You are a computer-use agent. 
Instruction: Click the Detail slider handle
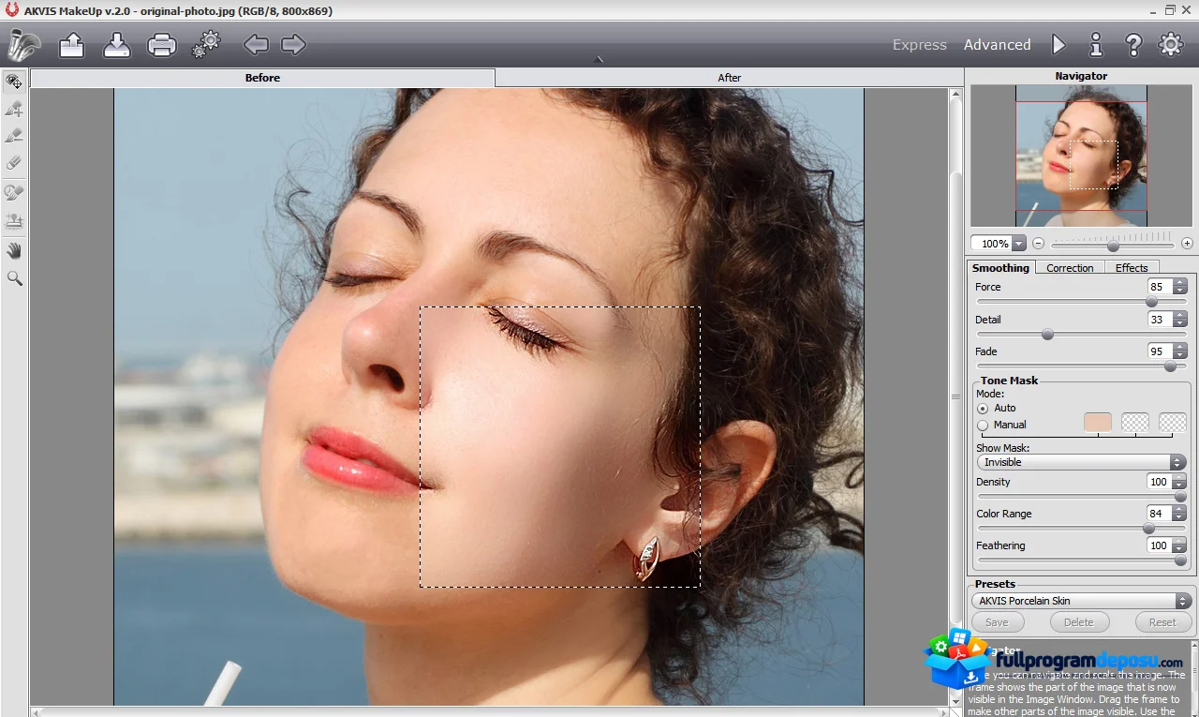pyautogui.click(x=1047, y=335)
